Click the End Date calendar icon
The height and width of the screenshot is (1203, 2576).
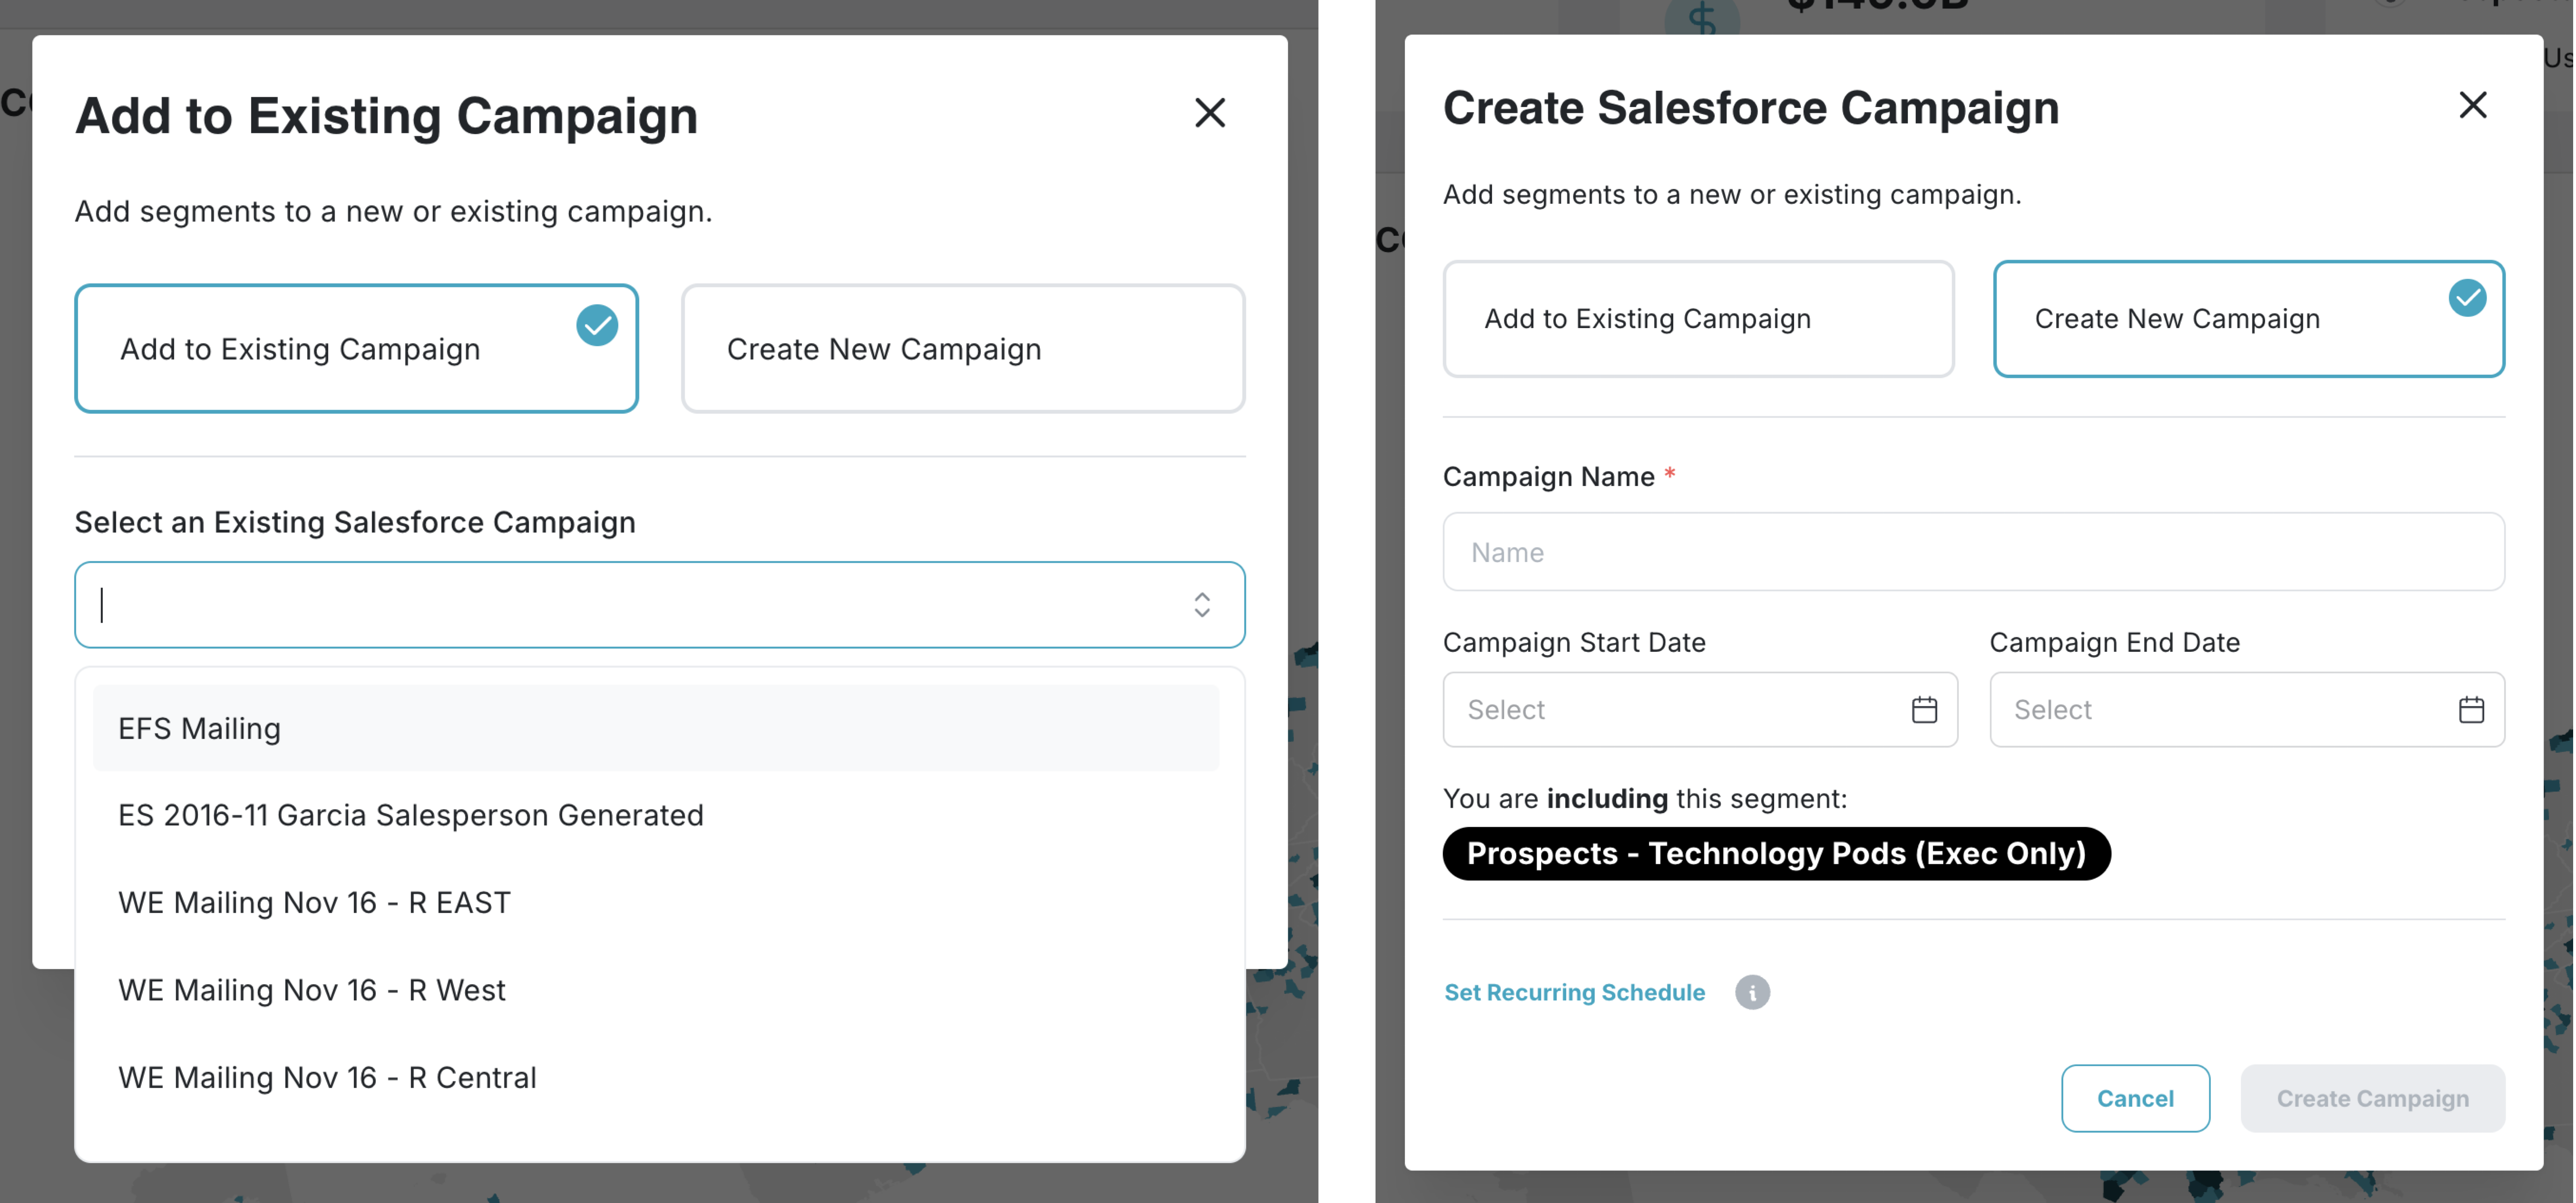[2471, 710]
